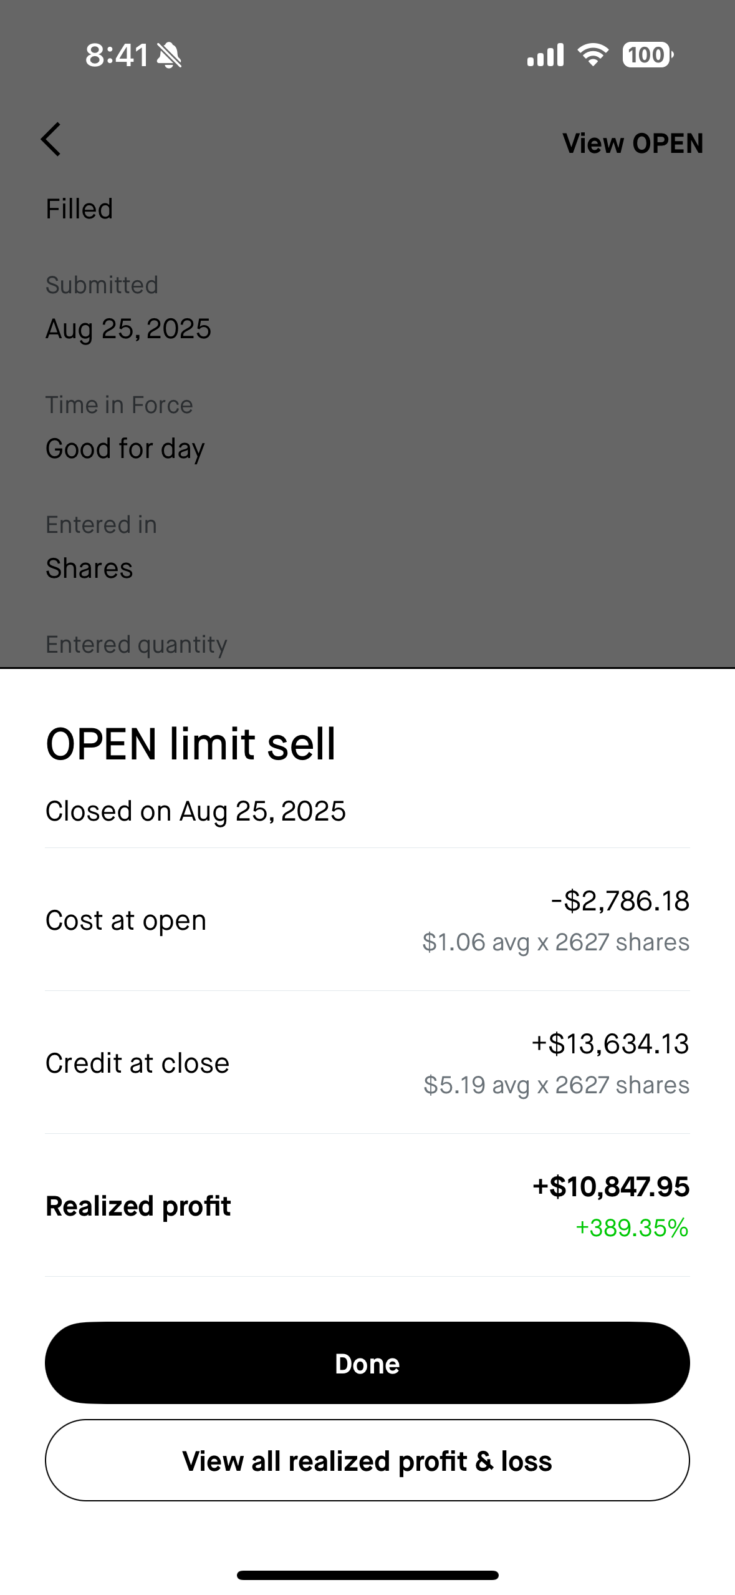This screenshot has width=735, height=1595.
Task: Select the Realized profit amount +$10,847.95
Action: tap(611, 1187)
